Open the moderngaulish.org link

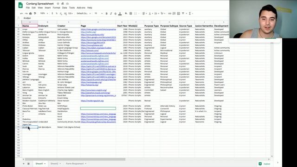coord(92,101)
